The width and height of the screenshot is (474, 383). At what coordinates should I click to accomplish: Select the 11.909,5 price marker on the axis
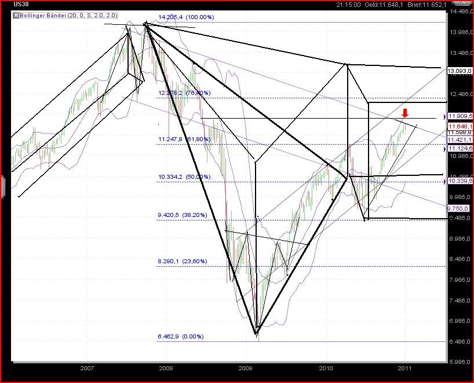(460, 116)
